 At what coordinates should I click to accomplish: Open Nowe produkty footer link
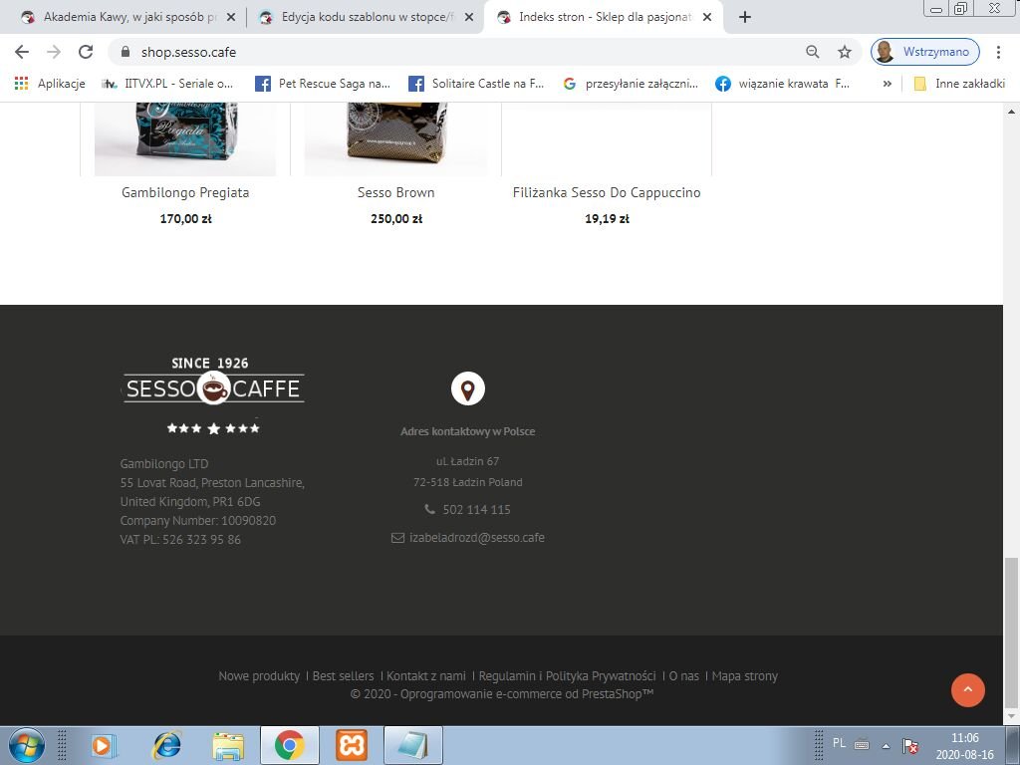point(260,676)
